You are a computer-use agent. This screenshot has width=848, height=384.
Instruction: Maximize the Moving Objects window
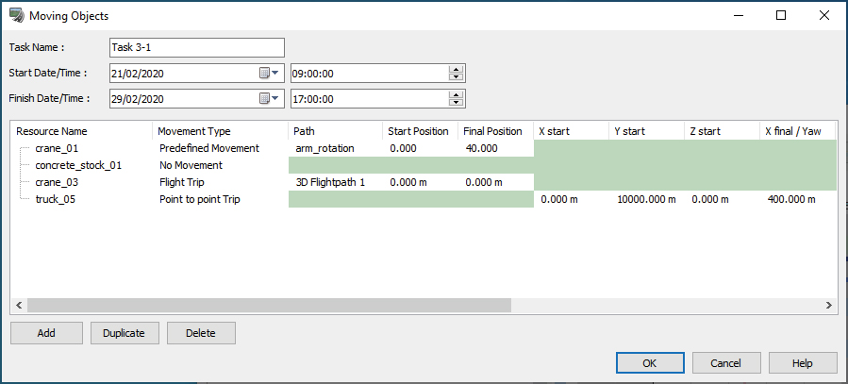pos(781,15)
